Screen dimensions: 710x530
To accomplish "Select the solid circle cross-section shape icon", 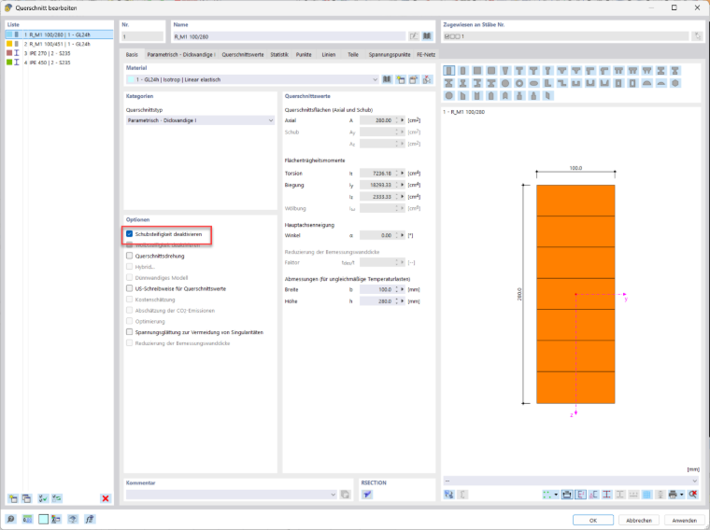I will click(x=505, y=83).
